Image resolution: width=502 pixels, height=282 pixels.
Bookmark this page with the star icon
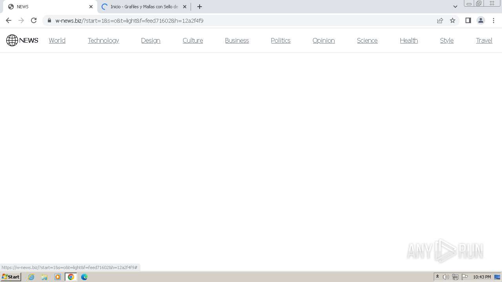coord(453,20)
